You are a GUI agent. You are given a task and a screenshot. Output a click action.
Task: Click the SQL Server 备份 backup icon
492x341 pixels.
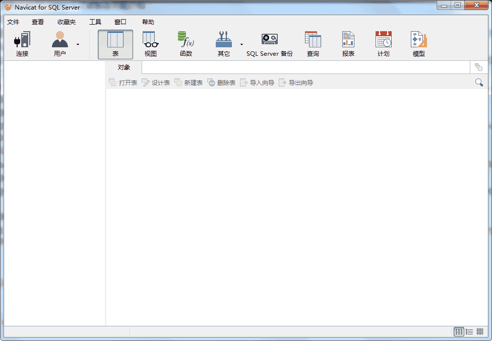coord(269,40)
